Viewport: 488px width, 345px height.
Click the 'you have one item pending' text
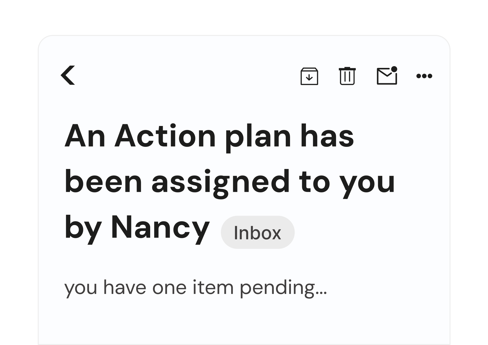[x=195, y=288]
